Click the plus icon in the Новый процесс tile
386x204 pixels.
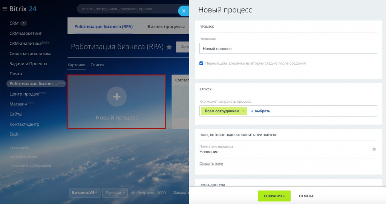[x=117, y=97]
